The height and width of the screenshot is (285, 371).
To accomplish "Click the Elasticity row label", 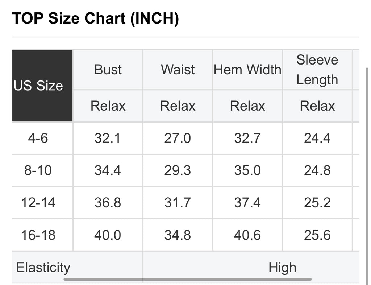I will point(43,268).
